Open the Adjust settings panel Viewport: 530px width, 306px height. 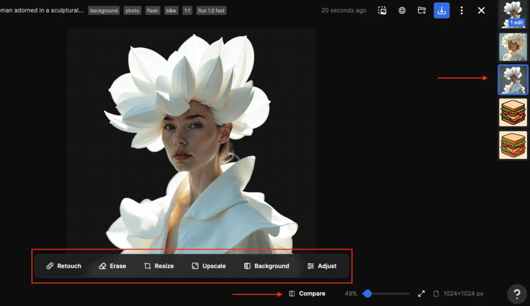[x=322, y=266]
